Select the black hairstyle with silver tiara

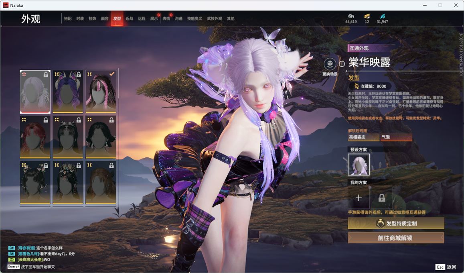pyautogui.click(x=68, y=137)
